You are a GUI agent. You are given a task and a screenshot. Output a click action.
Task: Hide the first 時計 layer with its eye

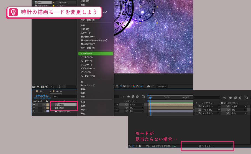(34, 105)
